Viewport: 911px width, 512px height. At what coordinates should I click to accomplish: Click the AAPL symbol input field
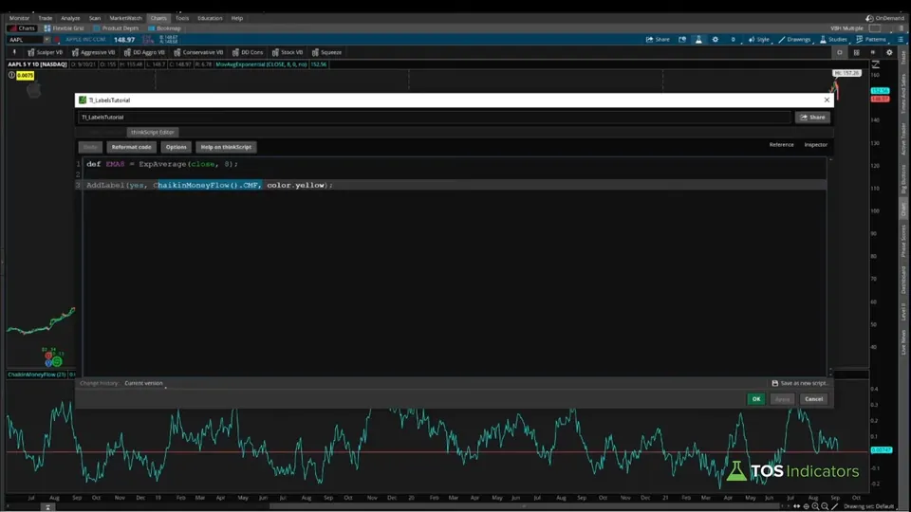(25, 40)
